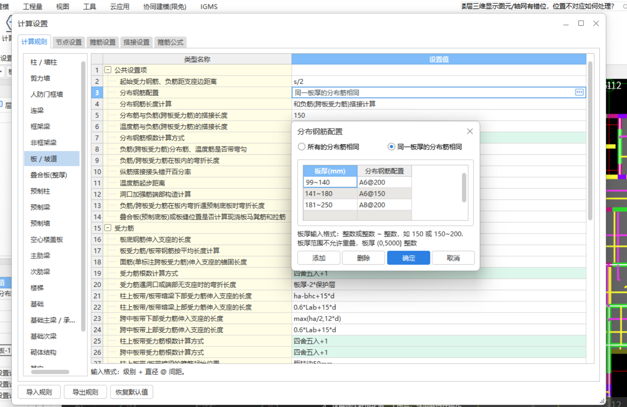Viewport: 627px width, 407px height.
Task: Click 设置值 column header
Action: tap(439, 59)
